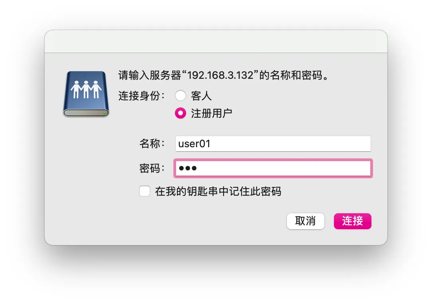Click the 在我的钥匙串中记住此密码 label text
Screen dimensions: 432x304
pos(218,191)
